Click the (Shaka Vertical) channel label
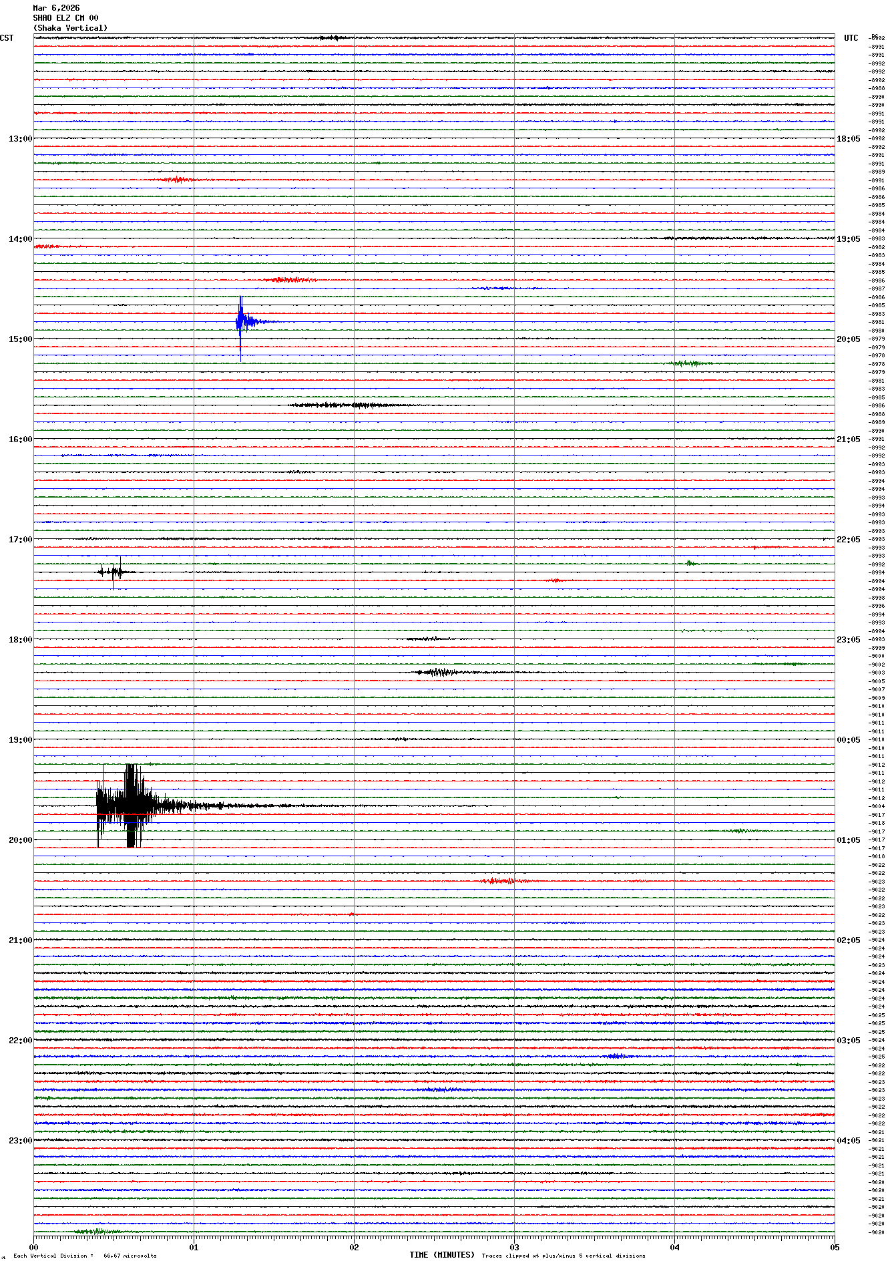Image resolution: width=888 pixels, height=1265 pixels. tap(70, 28)
